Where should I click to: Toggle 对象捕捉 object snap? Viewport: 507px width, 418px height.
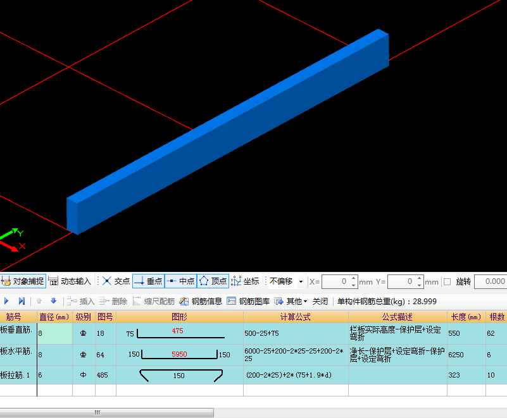point(23,281)
